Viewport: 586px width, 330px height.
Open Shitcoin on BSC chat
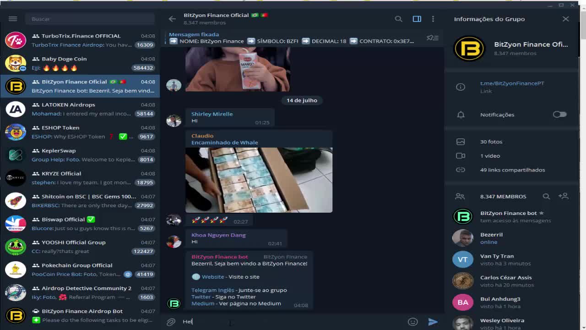point(80,201)
